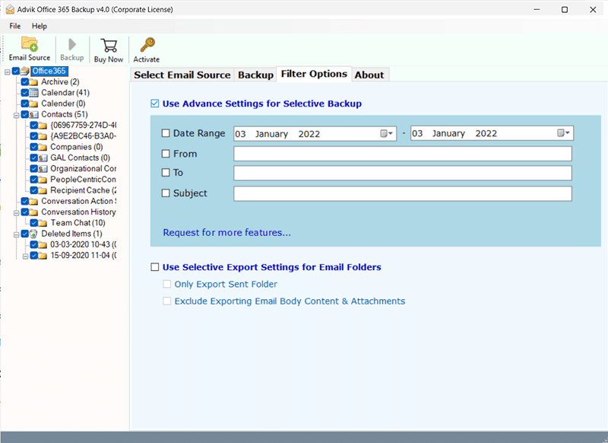This screenshot has height=443, width=608.
Task: Click the Deleted Items recycle bin icon
Action: tap(33, 234)
